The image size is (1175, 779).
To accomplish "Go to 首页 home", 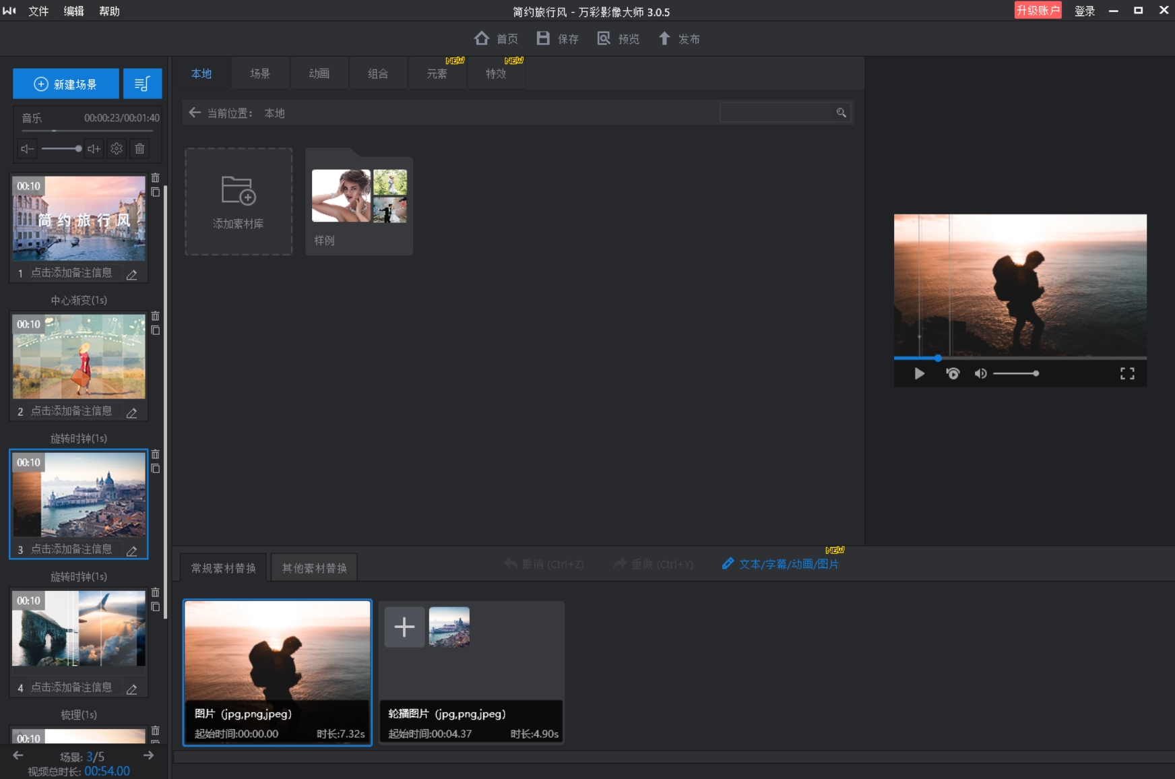I will click(x=496, y=38).
